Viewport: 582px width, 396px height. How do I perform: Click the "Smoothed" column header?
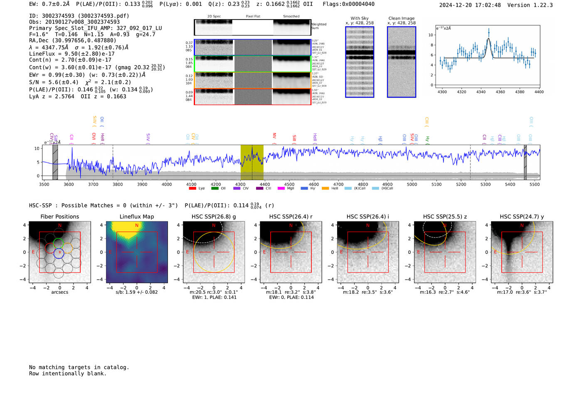click(291, 17)
